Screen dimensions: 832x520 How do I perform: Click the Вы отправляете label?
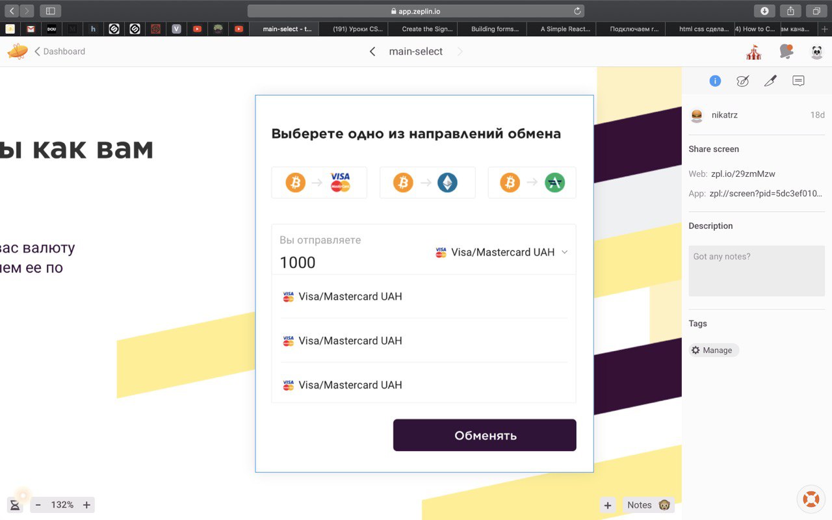tap(320, 240)
